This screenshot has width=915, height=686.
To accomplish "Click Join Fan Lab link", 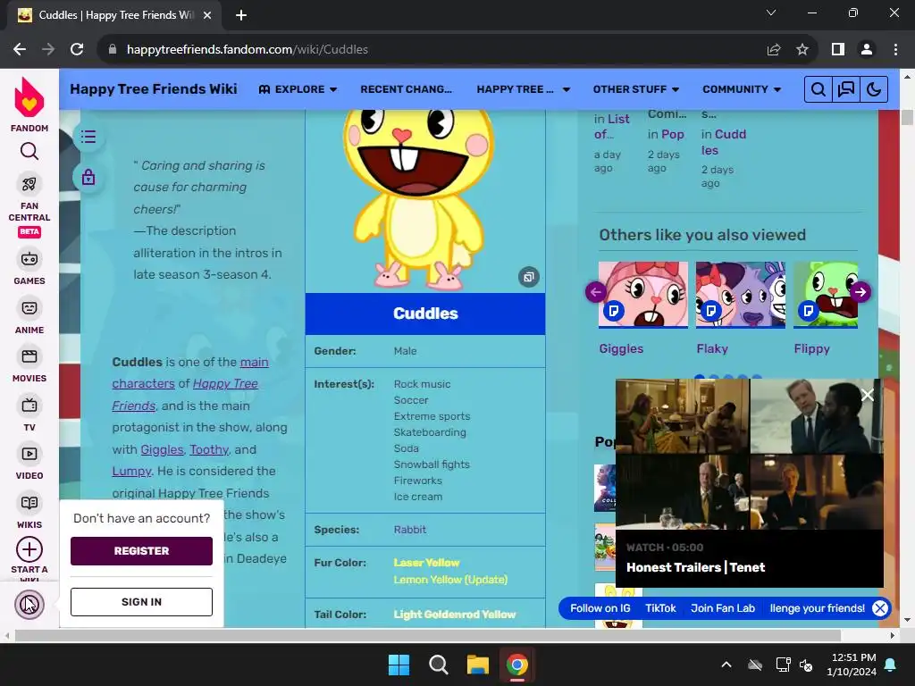I will pyautogui.click(x=722, y=608).
